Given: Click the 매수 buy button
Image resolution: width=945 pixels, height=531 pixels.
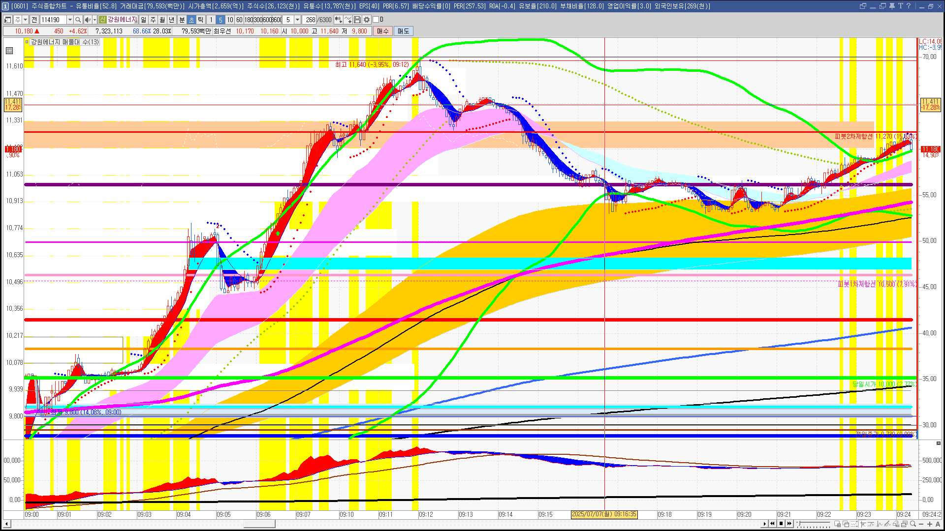Looking at the screenshot, I should click(382, 31).
